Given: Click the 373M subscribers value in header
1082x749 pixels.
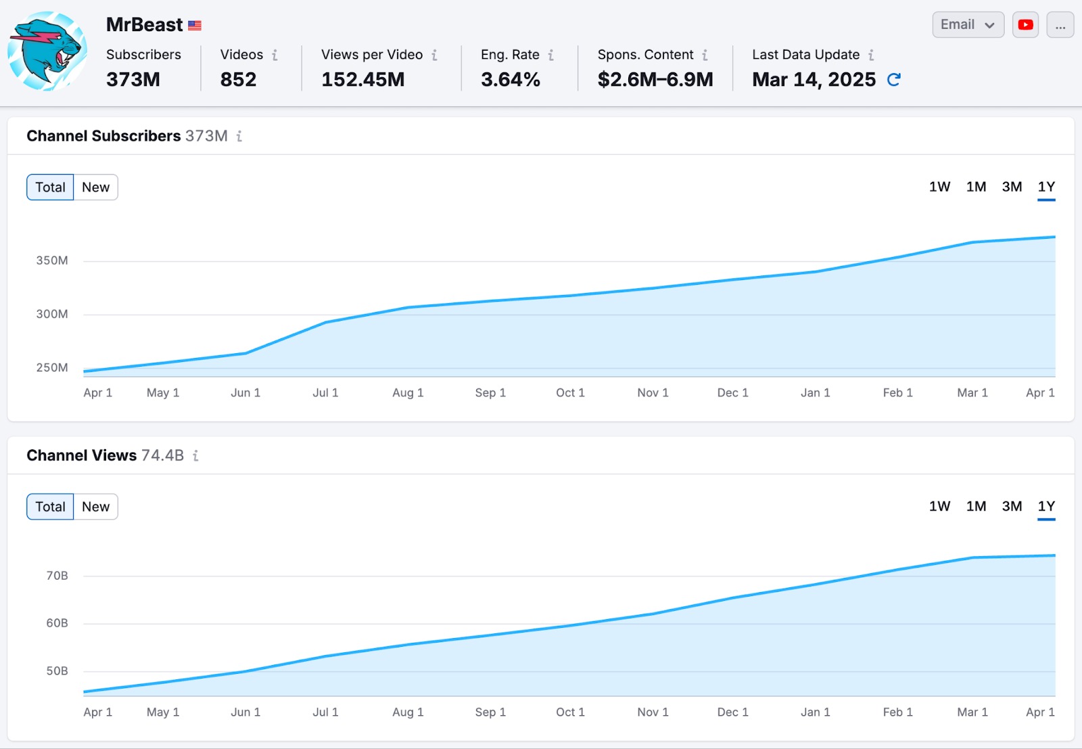Looking at the screenshot, I should [133, 80].
